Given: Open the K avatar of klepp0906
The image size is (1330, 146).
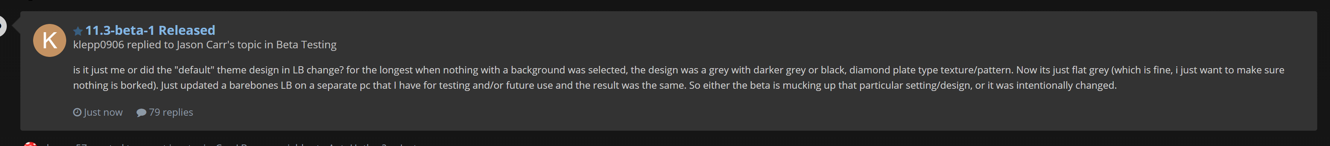Looking at the screenshot, I should pos(50,40).
